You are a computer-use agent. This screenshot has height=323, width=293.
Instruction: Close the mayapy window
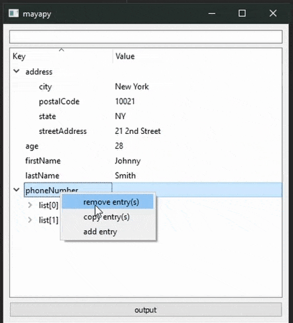273,13
